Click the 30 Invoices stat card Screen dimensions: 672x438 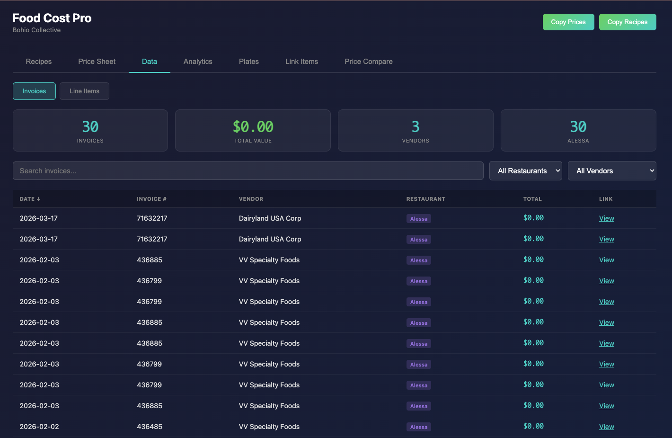coord(90,131)
